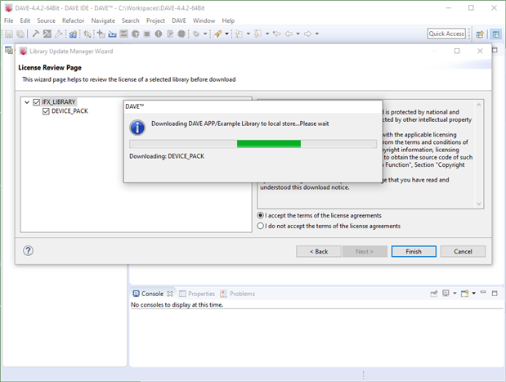Click the Generate Code document icon
This screenshot has height=382, width=506.
pos(170,34)
